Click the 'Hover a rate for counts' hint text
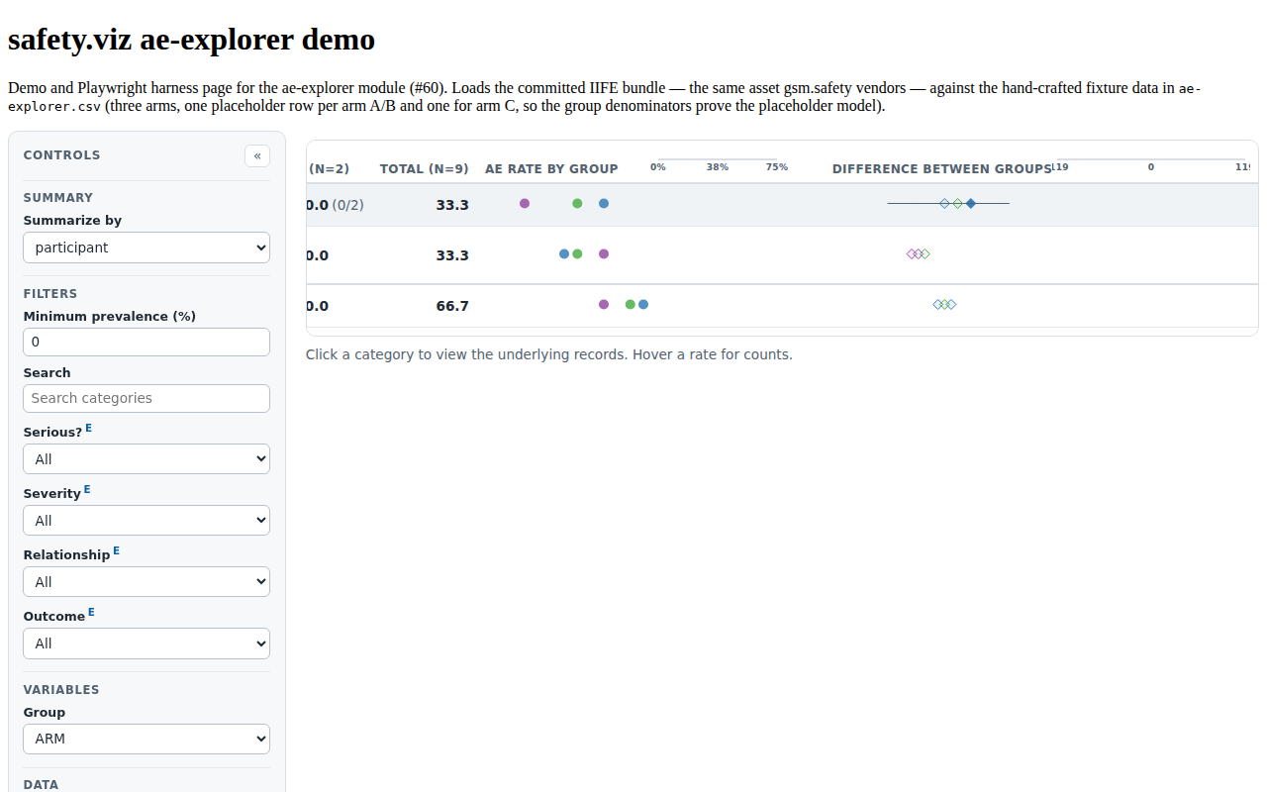 713,354
